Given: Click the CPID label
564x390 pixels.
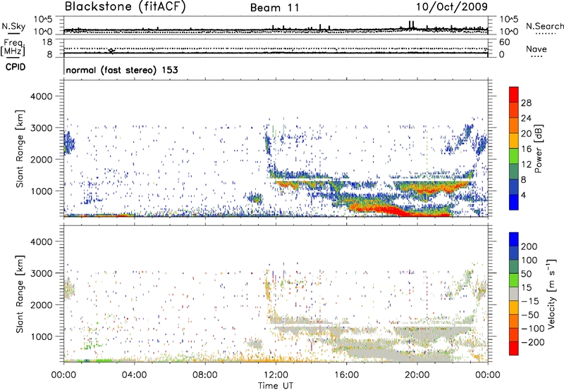Looking at the screenshot, I should [16, 67].
